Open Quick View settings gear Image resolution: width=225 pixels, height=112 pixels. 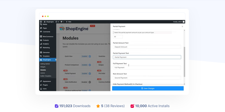click(x=90, y=56)
